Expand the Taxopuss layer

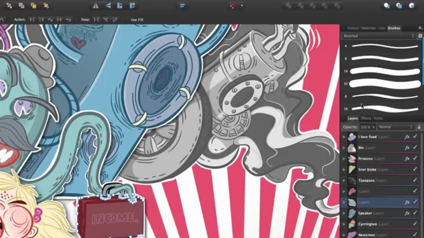344,180
